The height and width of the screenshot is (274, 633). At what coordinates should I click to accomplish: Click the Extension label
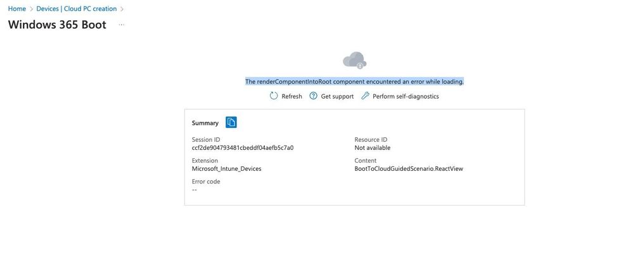coord(205,161)
